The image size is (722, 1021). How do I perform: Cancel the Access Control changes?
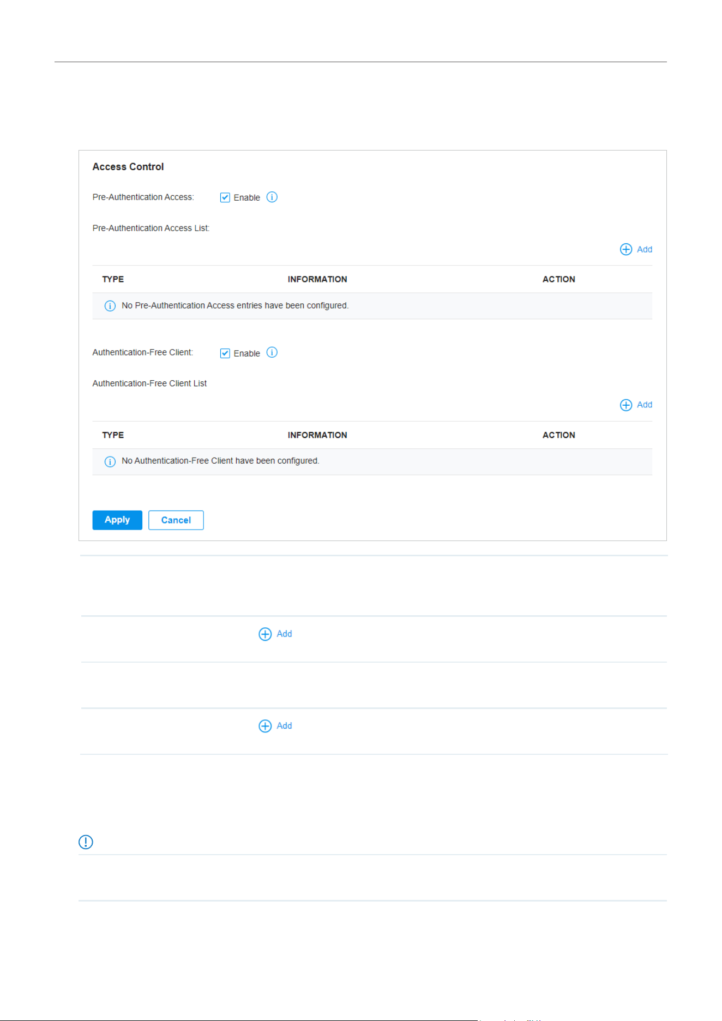click(176, 520)
